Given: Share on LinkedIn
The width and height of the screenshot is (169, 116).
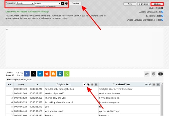Looking at the screenshot, I should tap(40, 74).
